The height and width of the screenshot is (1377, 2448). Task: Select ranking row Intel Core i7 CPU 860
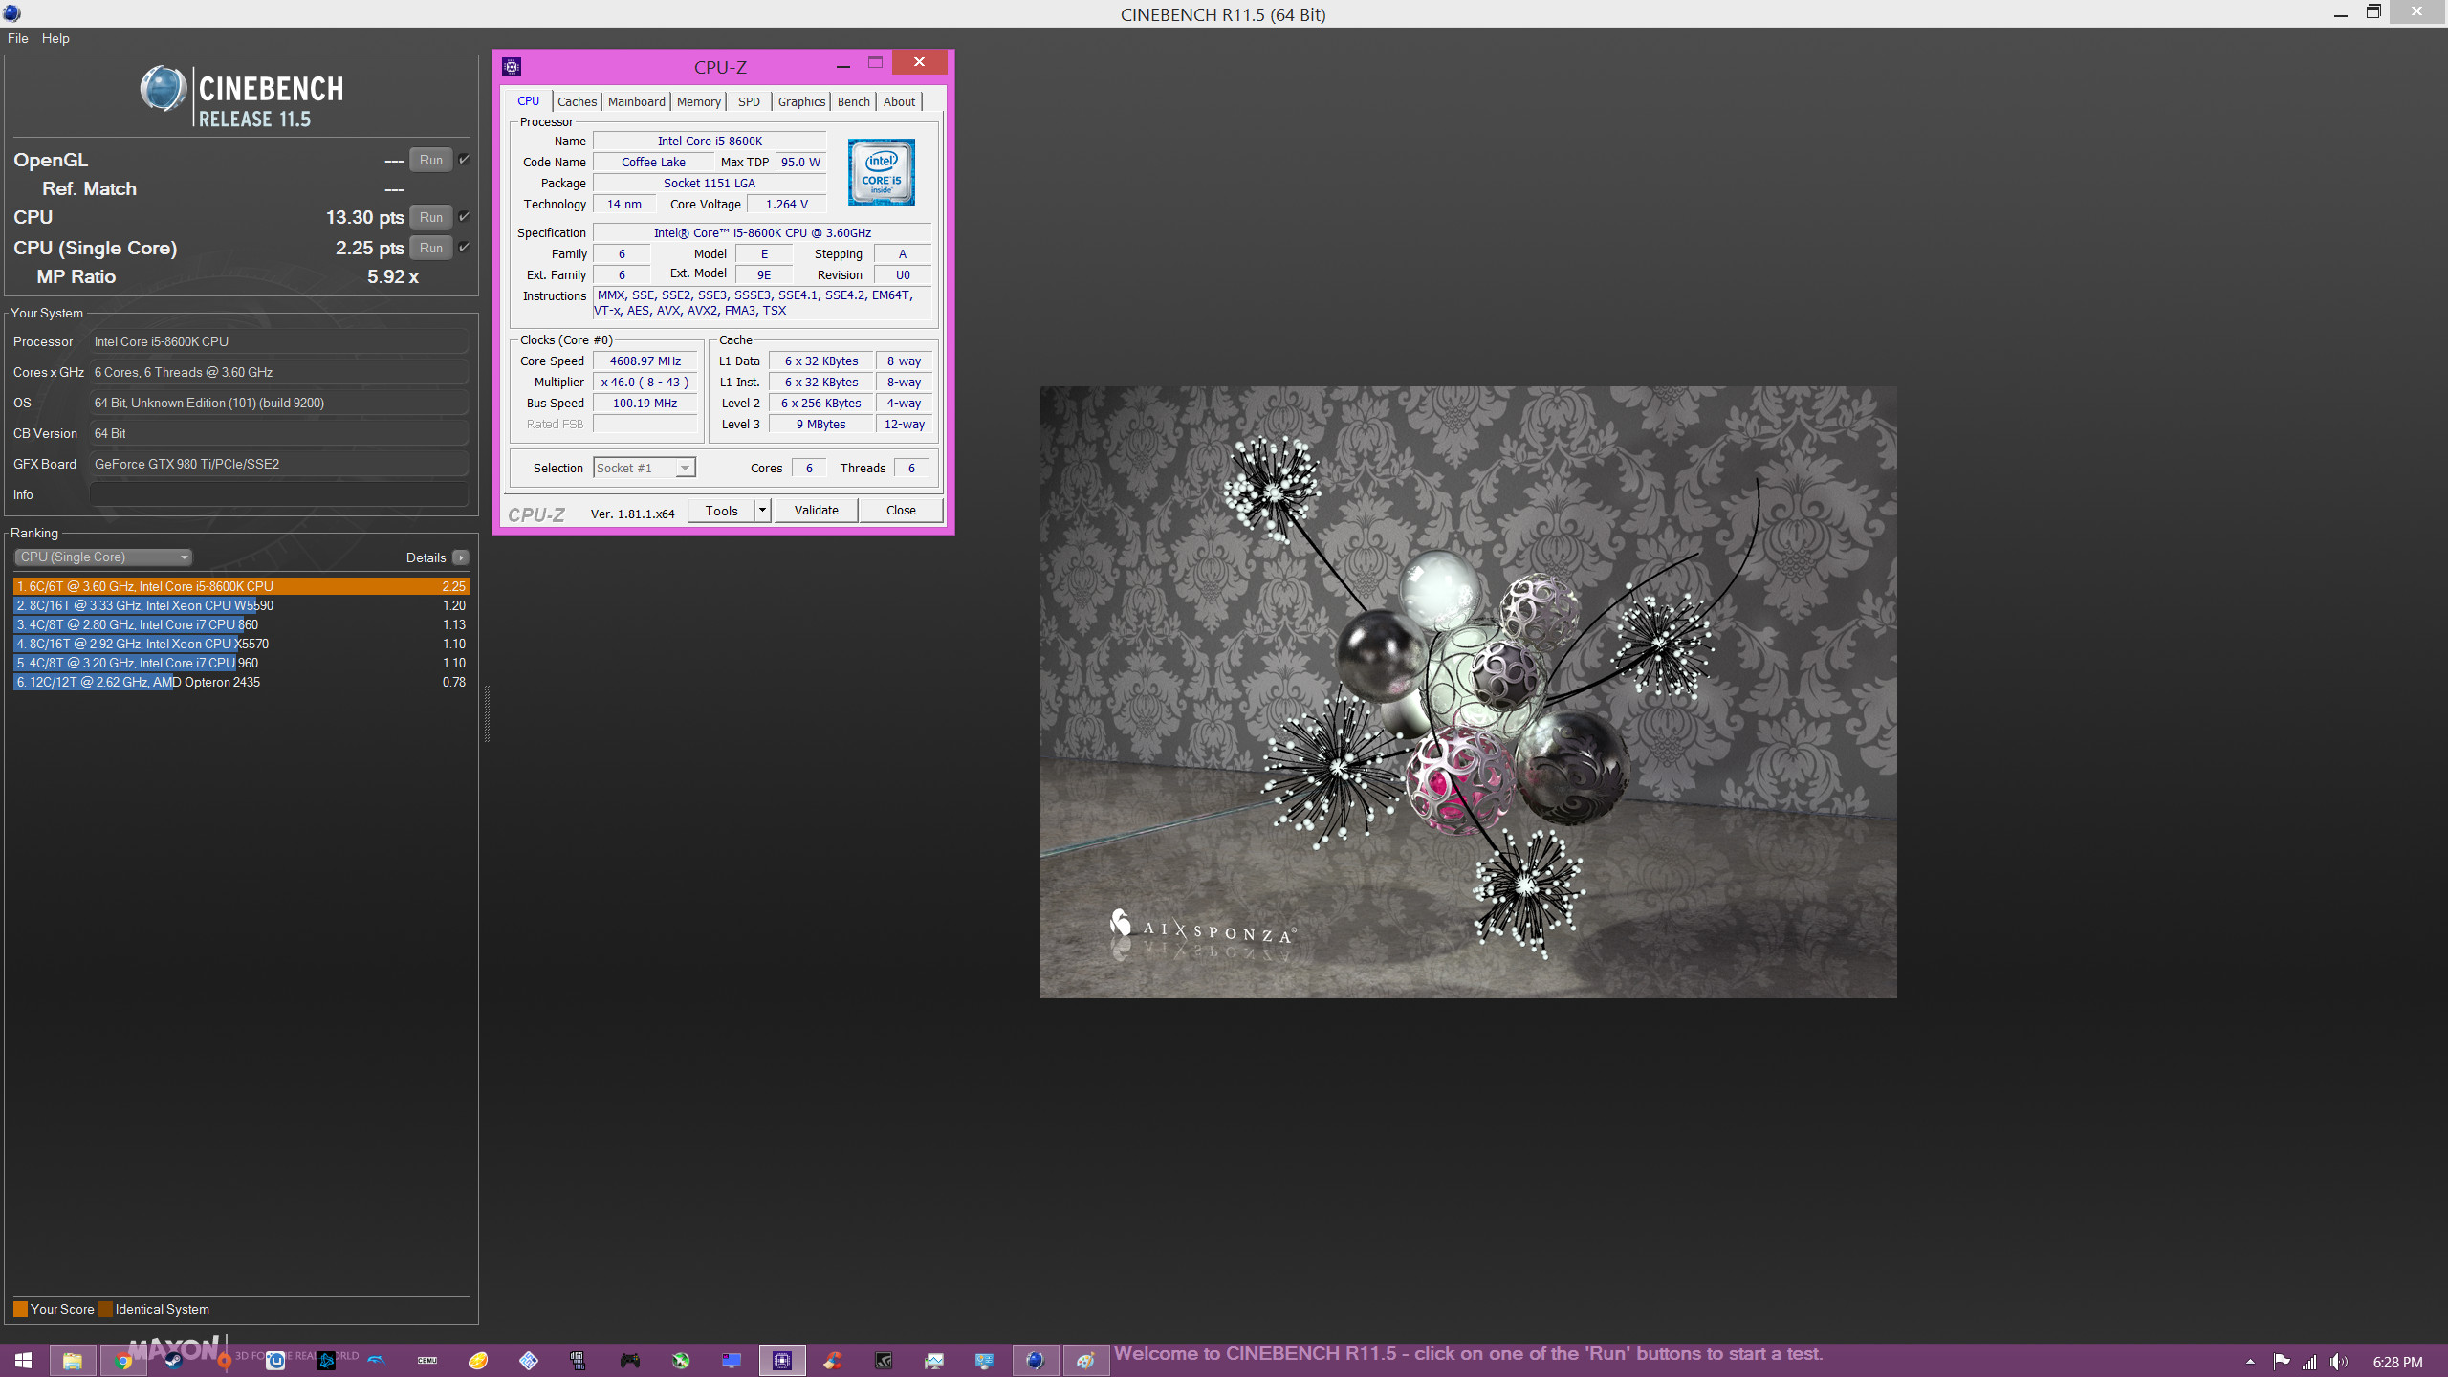(x=242, y=624)
